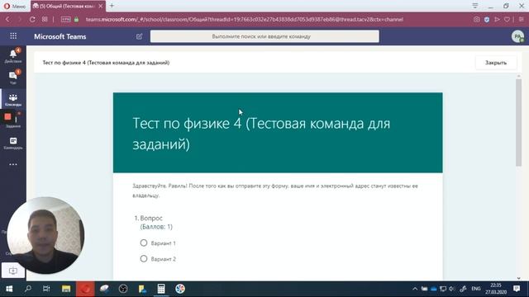Close the Общий browser tab
Image resolution: width=529 pixels, height=297 pixels.
[x=101, y=6]
